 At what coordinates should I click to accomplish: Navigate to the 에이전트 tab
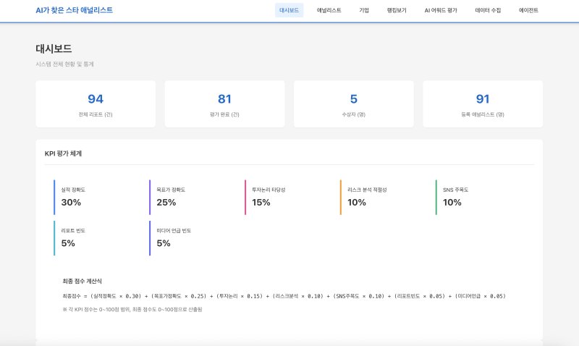point(528,11)
